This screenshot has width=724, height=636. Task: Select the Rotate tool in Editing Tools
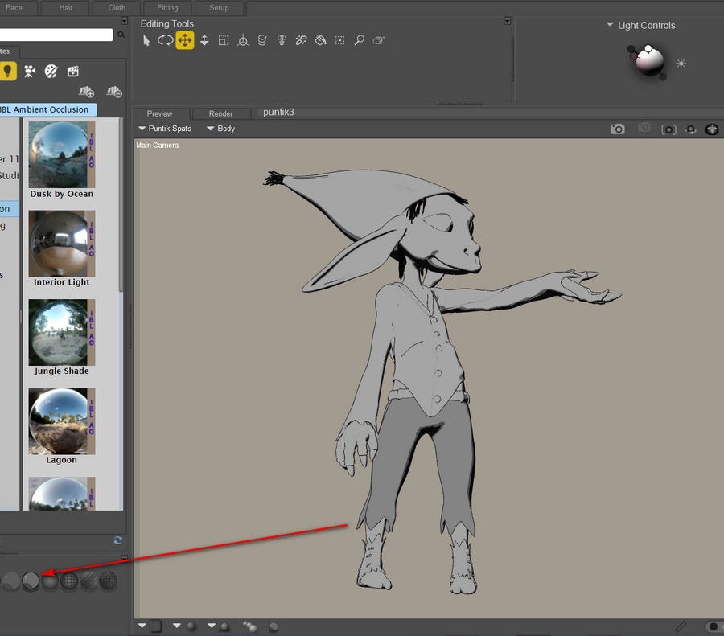tap(165, 40)
